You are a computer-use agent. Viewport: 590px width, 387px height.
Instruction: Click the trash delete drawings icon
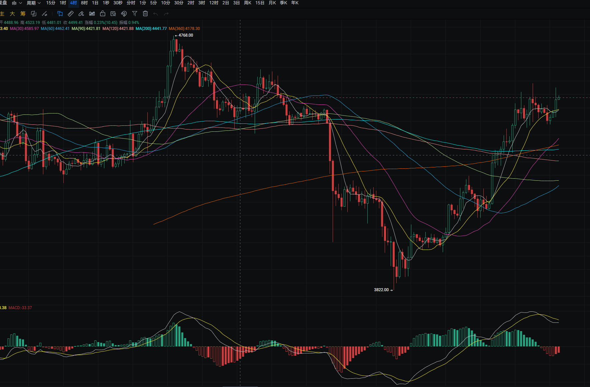[145, 14]
